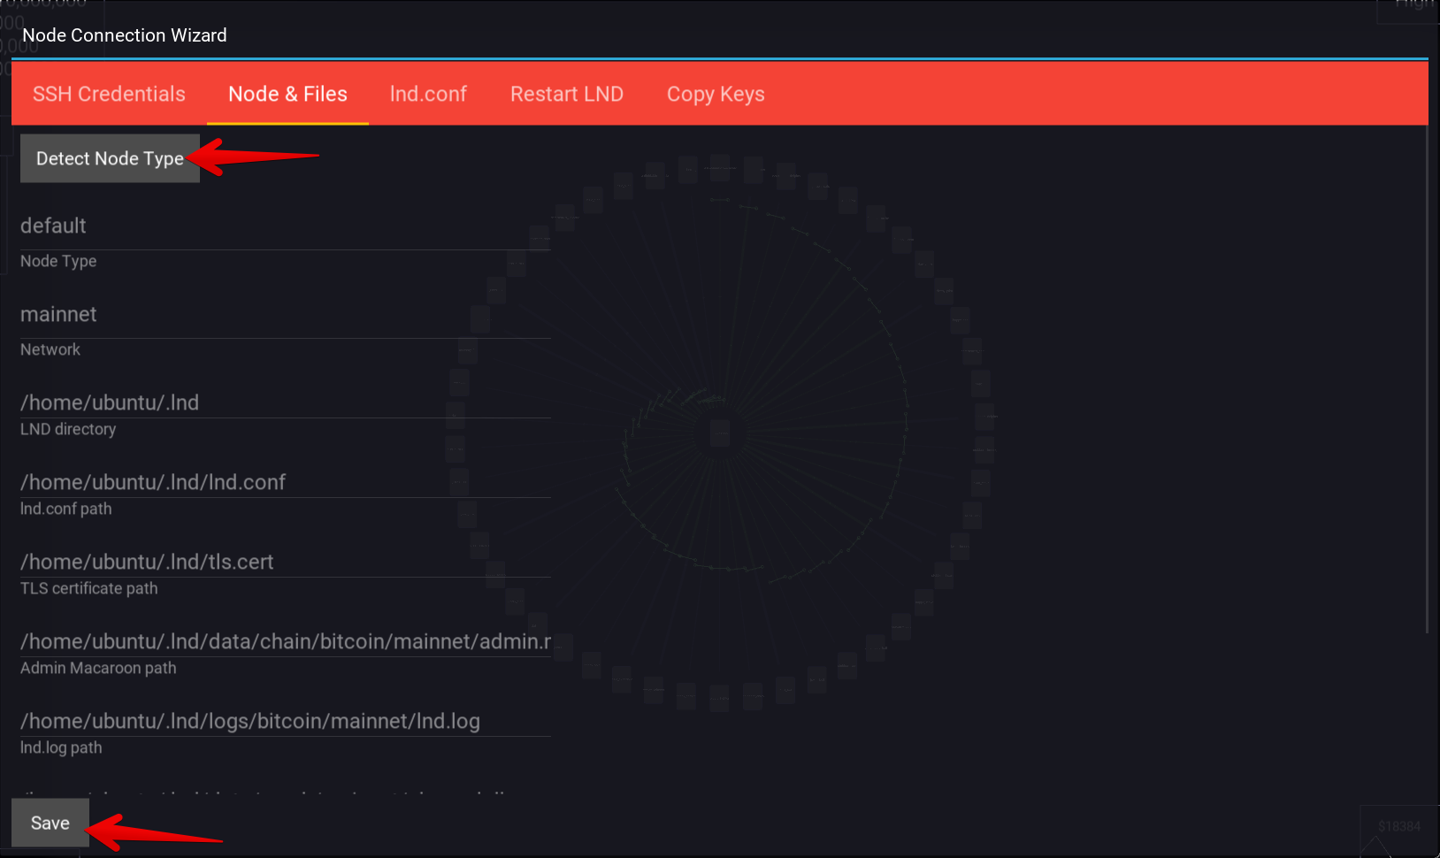Edit the Node Type field showing default

286,226
